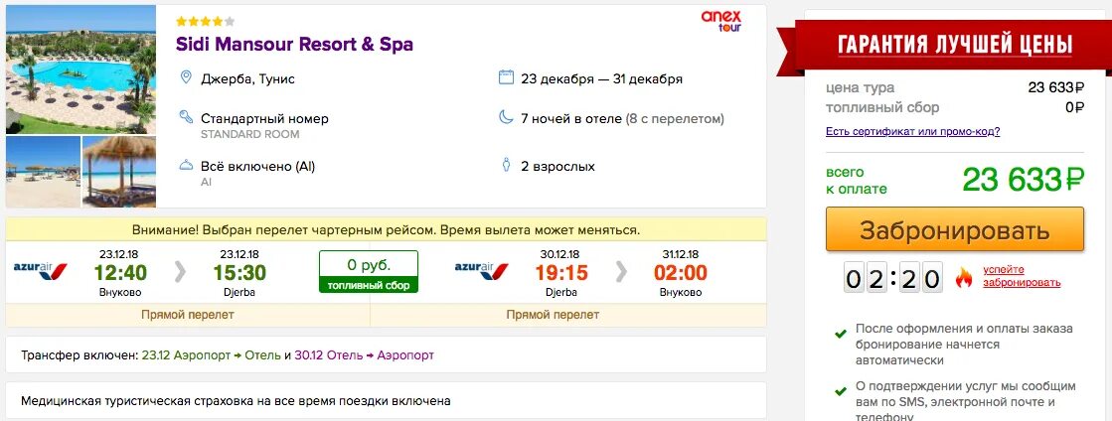Click the moon icon near 7 ночей
1112x421 pixels.
click(x=506, y=117)
